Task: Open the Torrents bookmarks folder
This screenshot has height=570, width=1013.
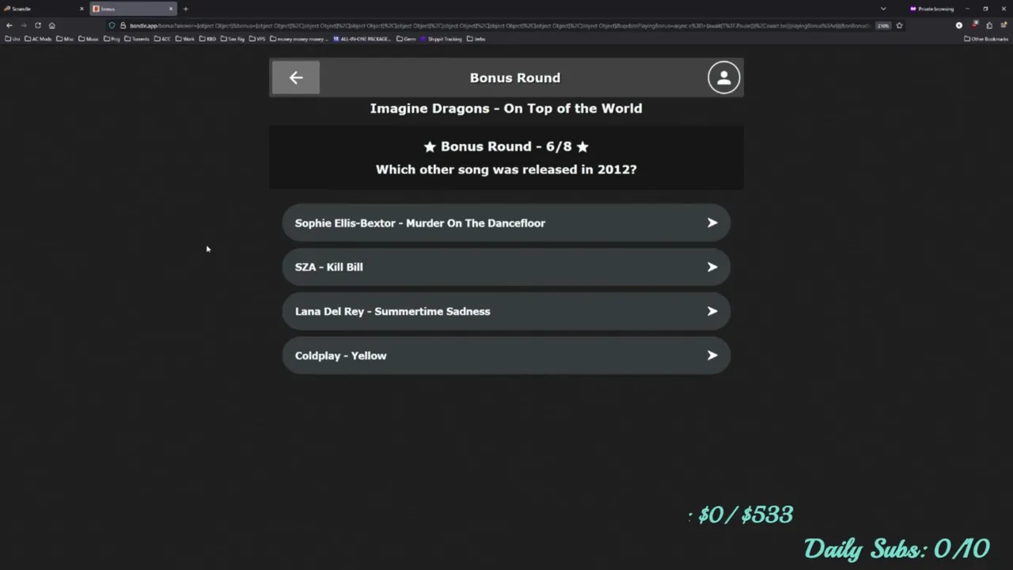Action: pos(137,39)
